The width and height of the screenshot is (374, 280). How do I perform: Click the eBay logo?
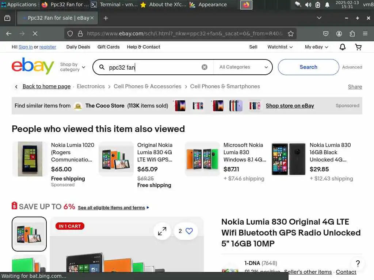click(33, 66)
